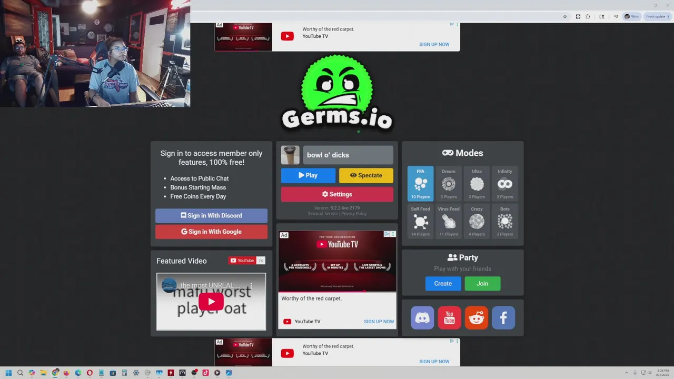
Task: Open the Reddit social icon
Action: [477, 318]
